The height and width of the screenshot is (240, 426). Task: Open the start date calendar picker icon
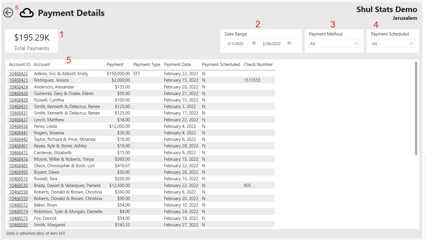coord(254,43)
